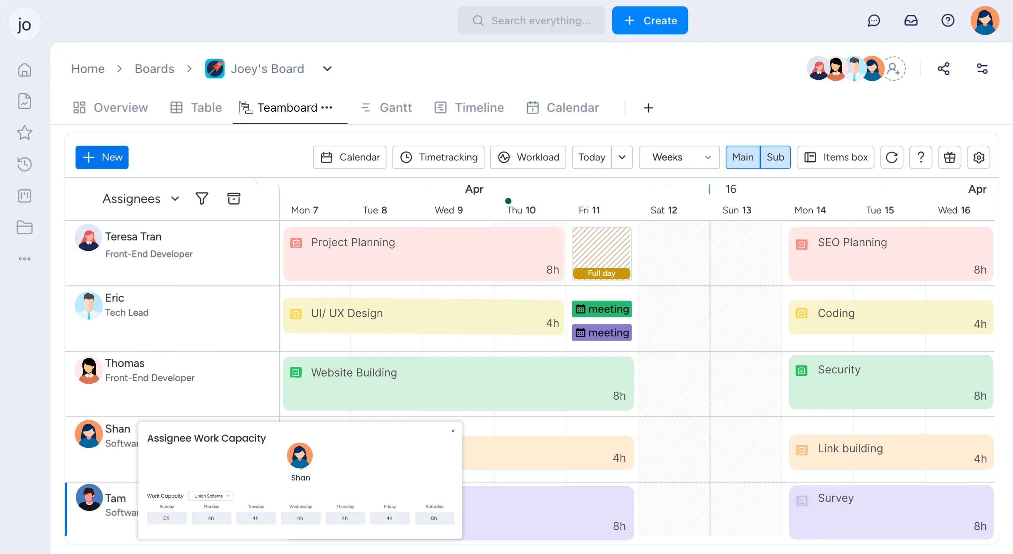Open the filter icon beside Assignees
This screenshot has width=1013, height=554.
[x=202, y=199]
